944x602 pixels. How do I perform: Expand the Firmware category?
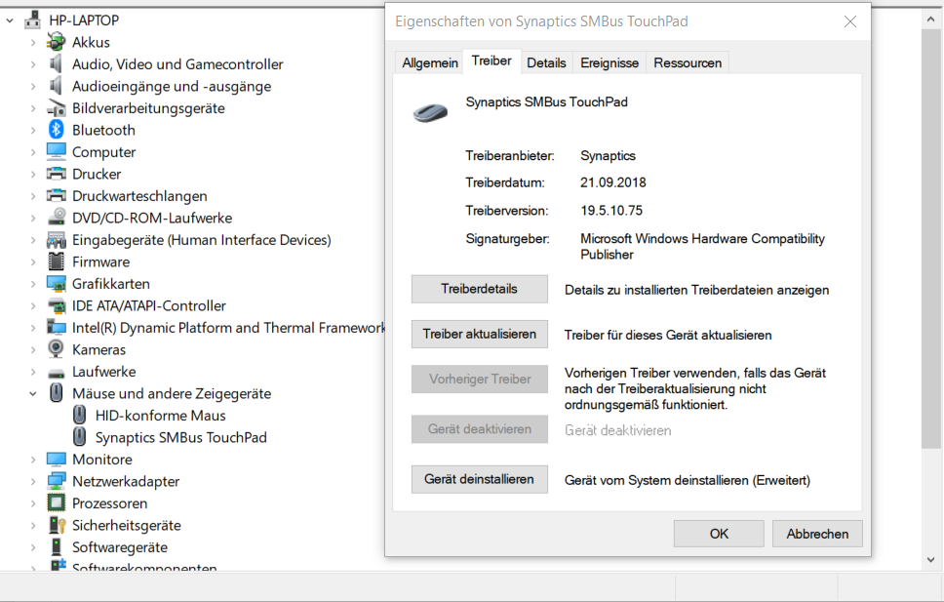33,262
